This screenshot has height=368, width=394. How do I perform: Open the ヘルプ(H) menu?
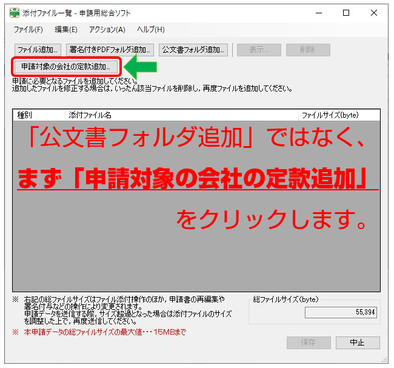(151, 30)
